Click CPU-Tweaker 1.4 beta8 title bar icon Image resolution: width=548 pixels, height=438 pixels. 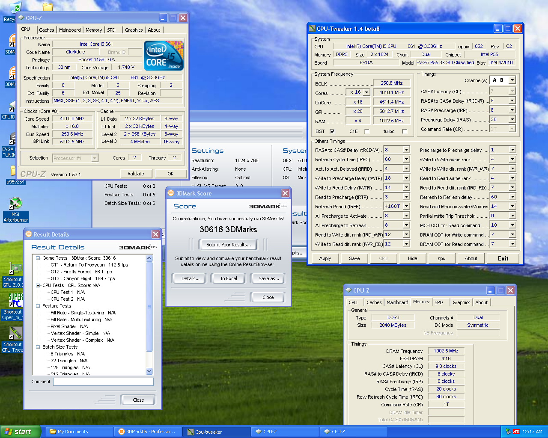[x=312, y=29]
